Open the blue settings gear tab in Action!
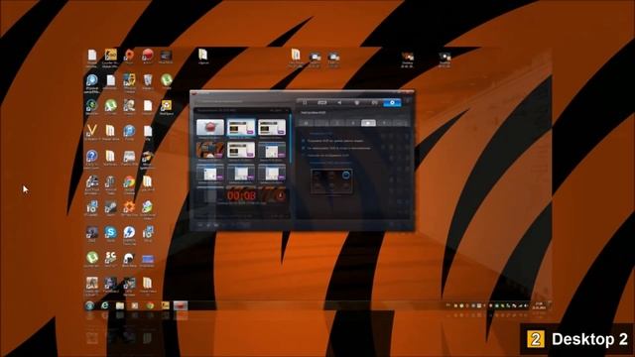This screenshot has height=357, width=635. tap(392, 103)
